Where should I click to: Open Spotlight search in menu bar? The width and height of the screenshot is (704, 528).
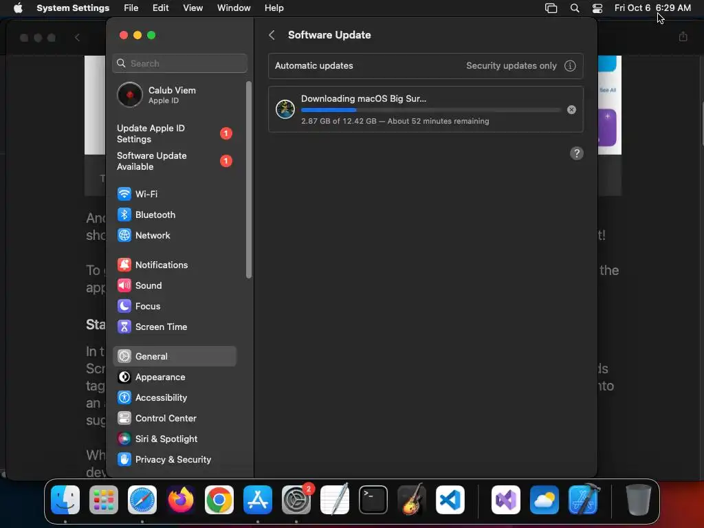pos(574,8)
